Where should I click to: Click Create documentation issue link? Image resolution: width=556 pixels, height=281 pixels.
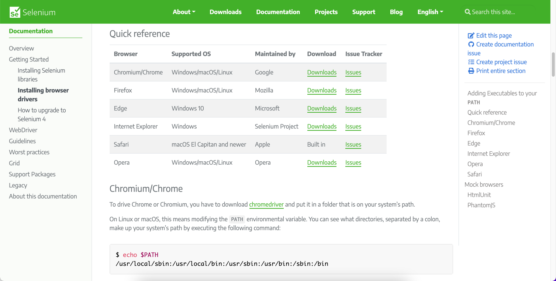click(501, 49)
